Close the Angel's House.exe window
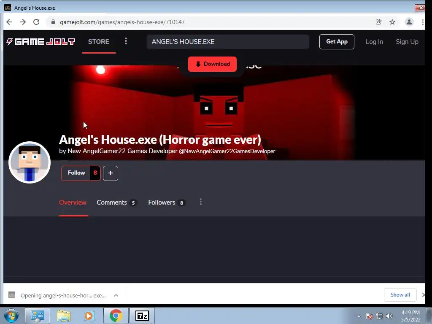This screenshot has width=432, height=324. tap(421, 8)
